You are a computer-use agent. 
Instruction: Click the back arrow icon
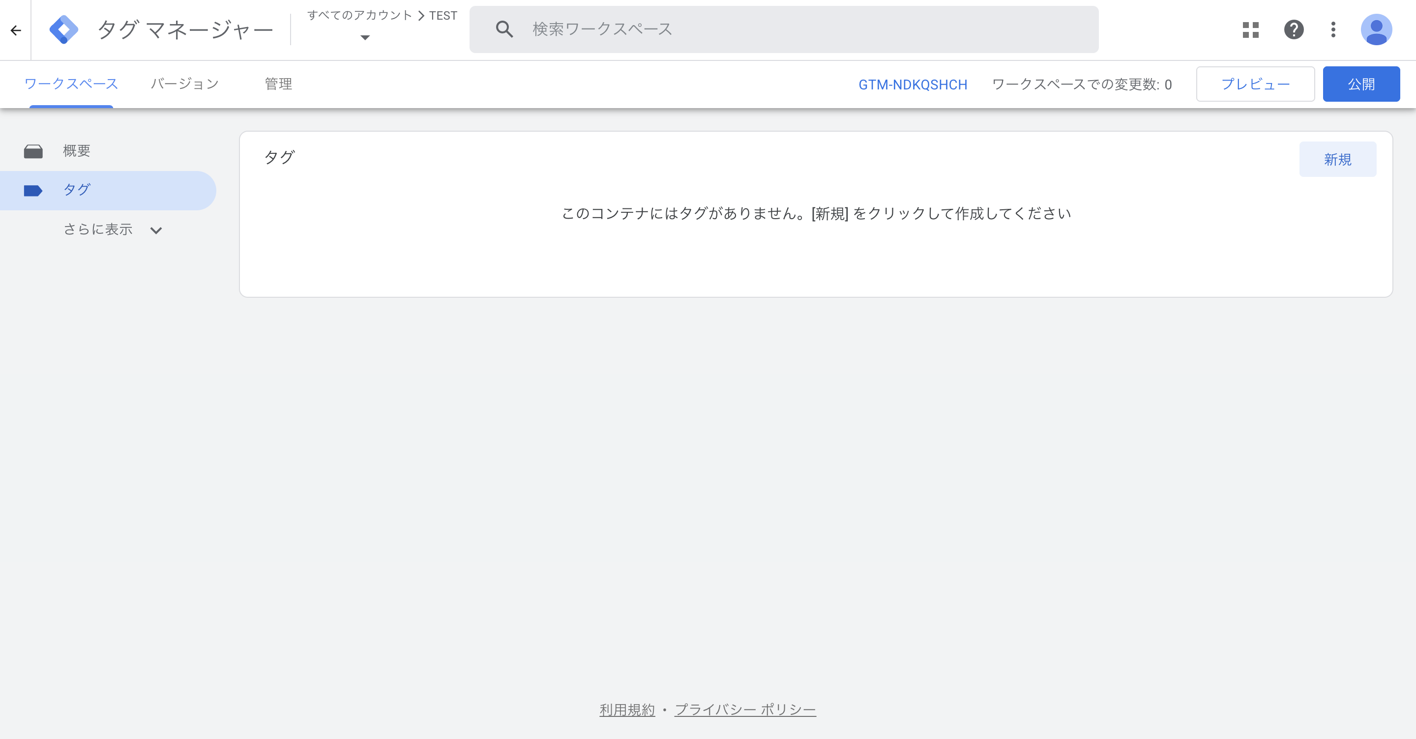(16, 30)
